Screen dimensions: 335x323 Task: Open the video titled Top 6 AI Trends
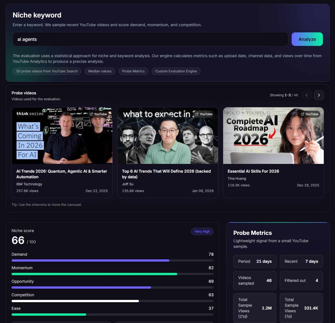pyautogui.click(x=166, y=174)
